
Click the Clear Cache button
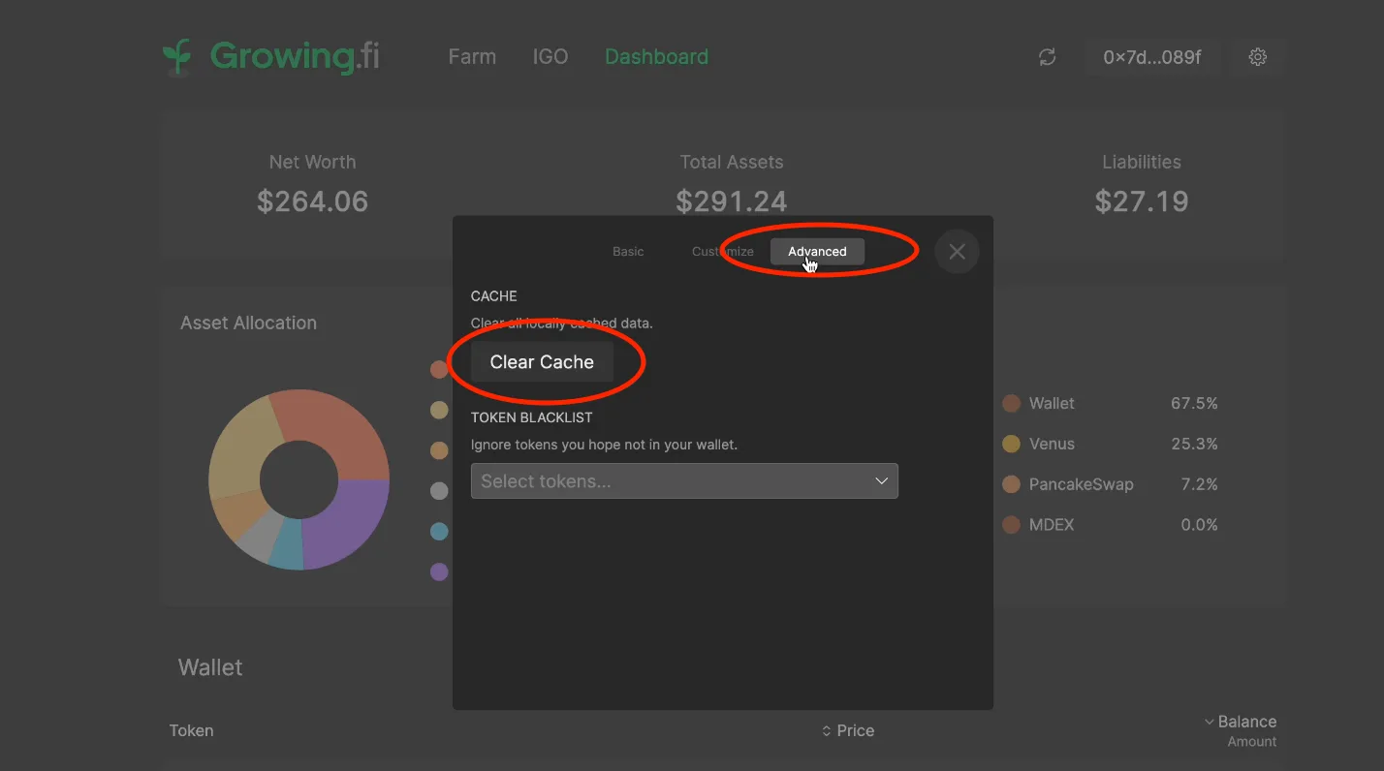(542, 362)
